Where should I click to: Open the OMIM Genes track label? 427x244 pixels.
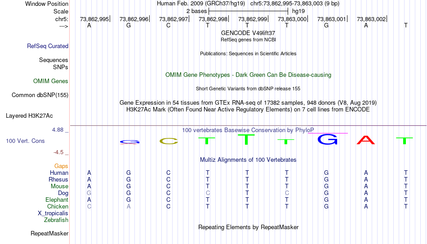(x=50, y=81)
